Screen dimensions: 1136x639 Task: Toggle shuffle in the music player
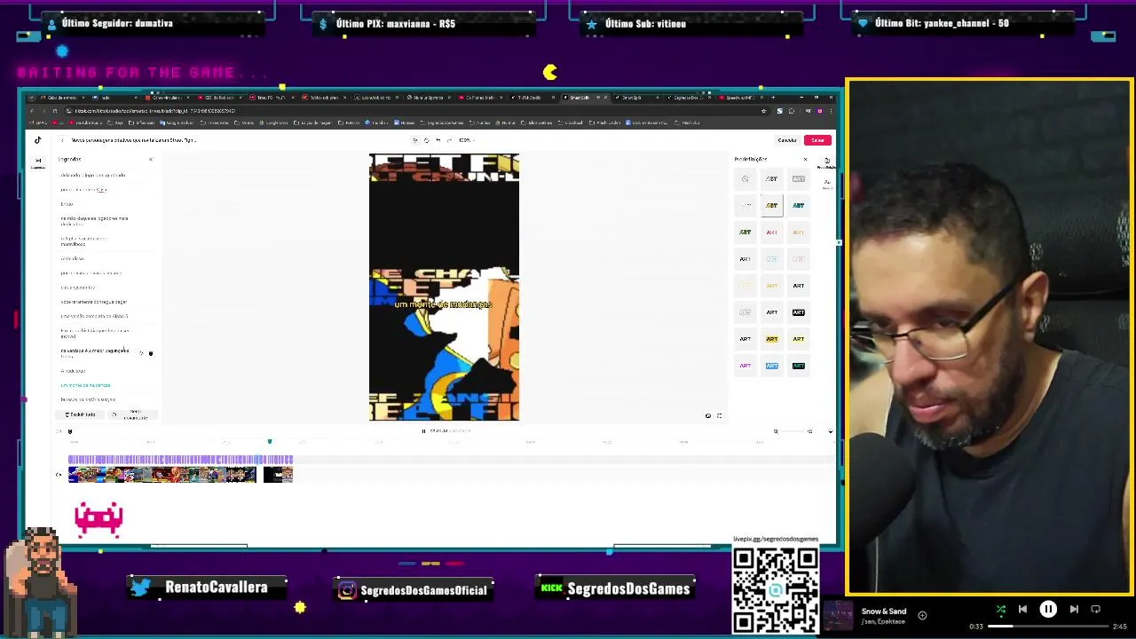click(1000, 609)
